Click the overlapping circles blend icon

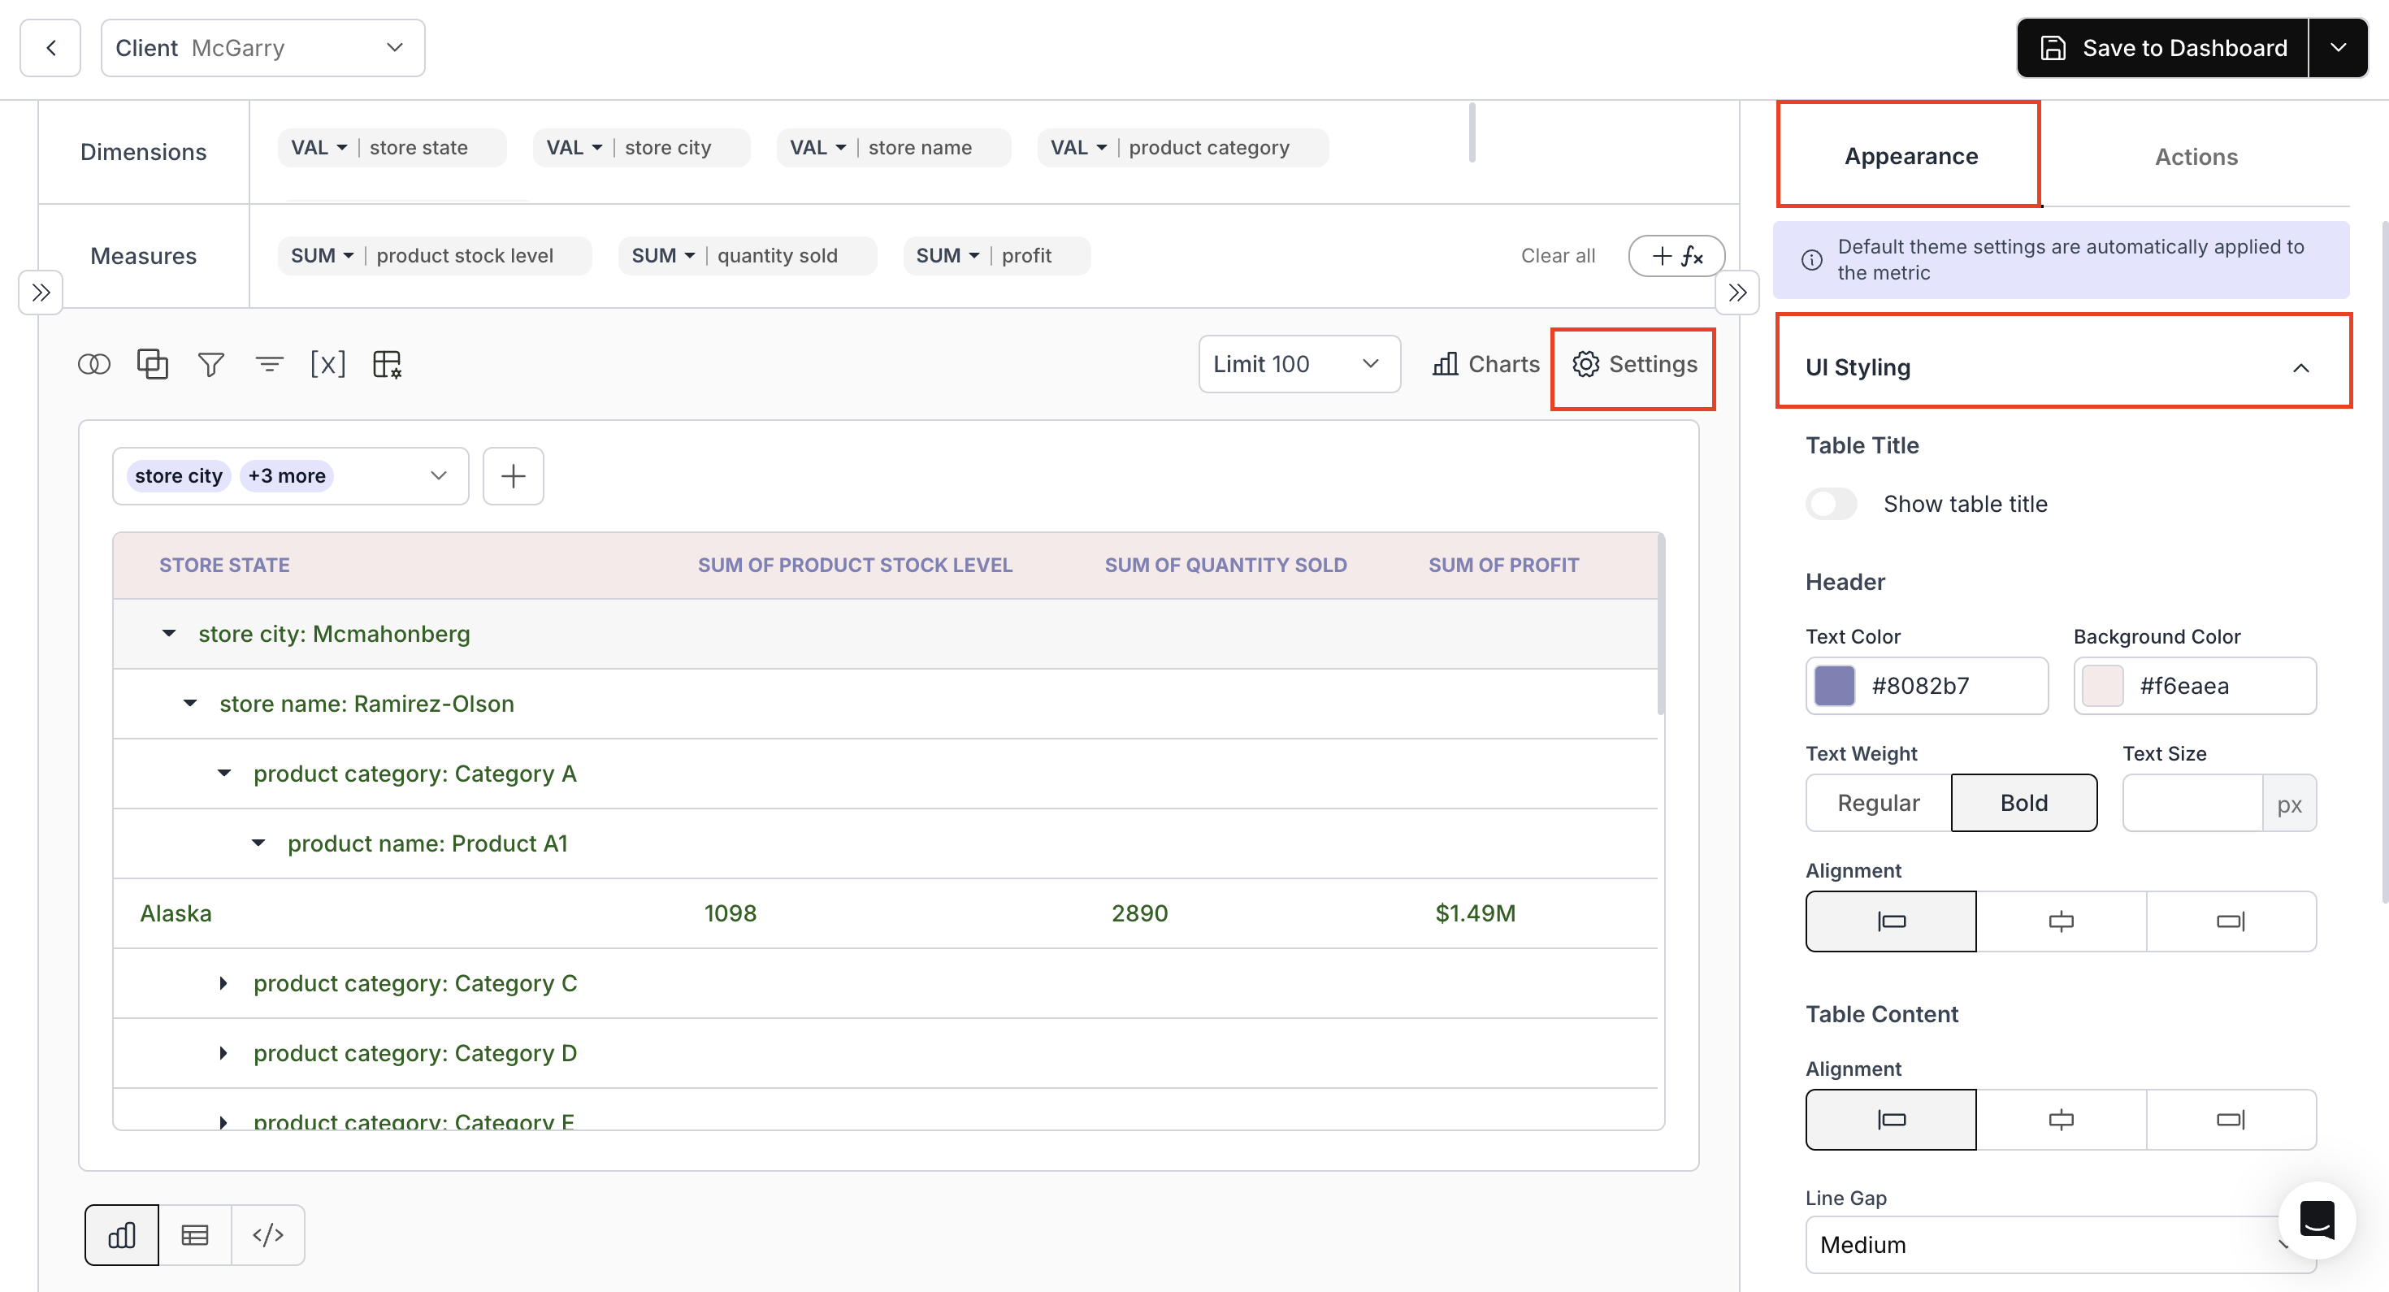(93, 363)
